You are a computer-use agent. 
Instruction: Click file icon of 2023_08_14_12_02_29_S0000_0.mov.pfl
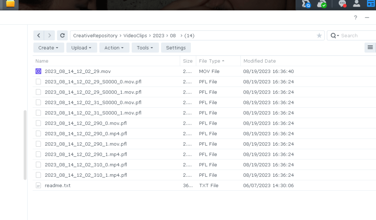click(38, 82)
